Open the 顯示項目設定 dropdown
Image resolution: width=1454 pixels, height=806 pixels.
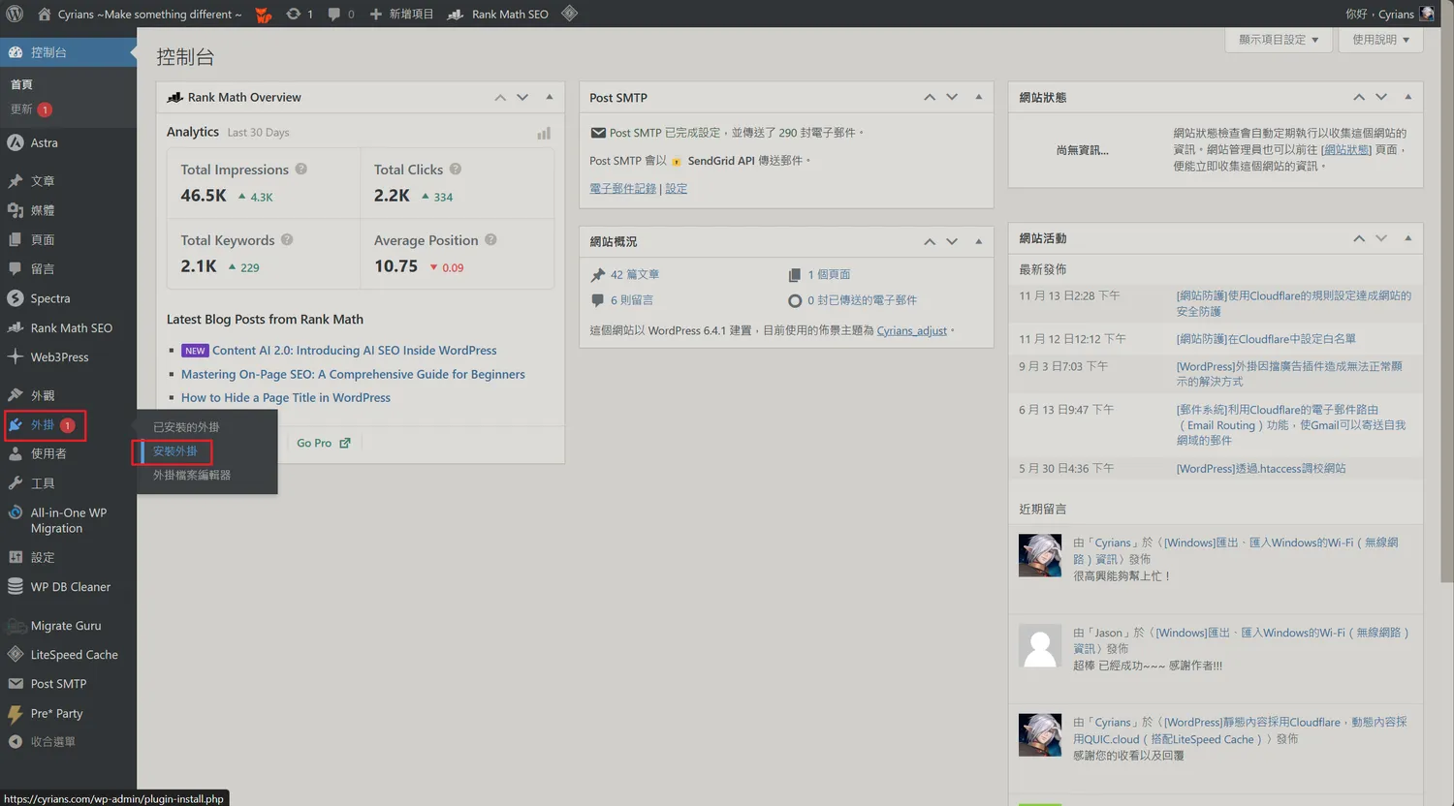pos(1279,40)
